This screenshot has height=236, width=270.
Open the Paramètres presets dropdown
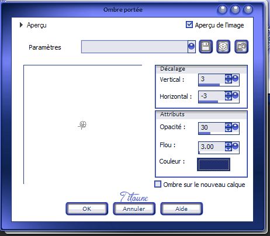[192, 47]
